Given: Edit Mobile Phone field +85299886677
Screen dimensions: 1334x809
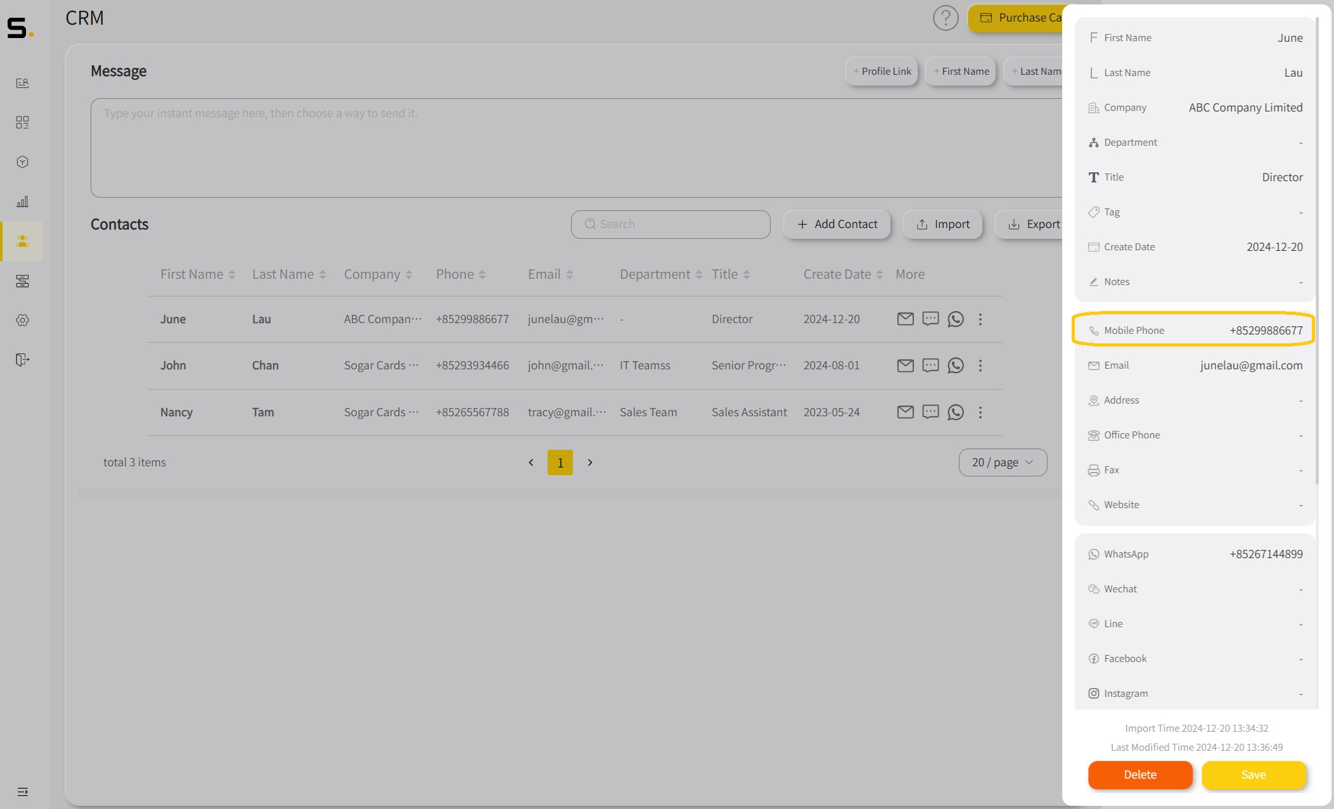Looking at the screenshot, I should [1195, 330].
